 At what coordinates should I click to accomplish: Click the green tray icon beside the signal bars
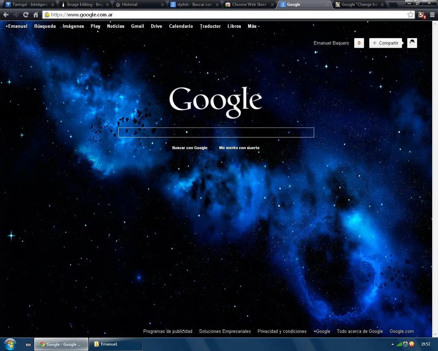(x=405, y=344)
